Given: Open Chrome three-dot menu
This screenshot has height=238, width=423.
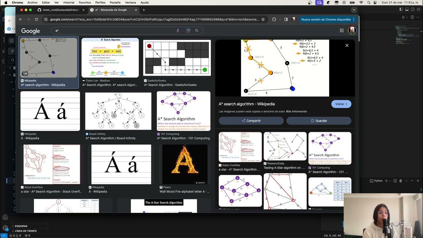Looking at the screenshot, I should coord(354,20).
